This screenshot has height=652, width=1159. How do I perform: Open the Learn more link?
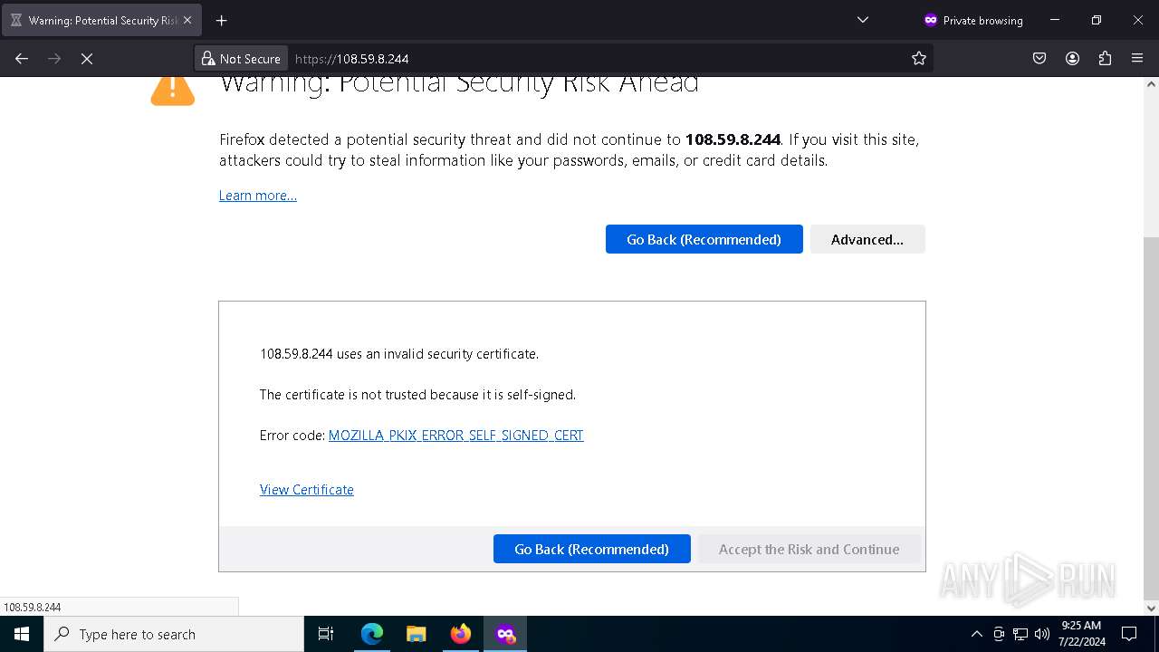click(x=258, y=196)
